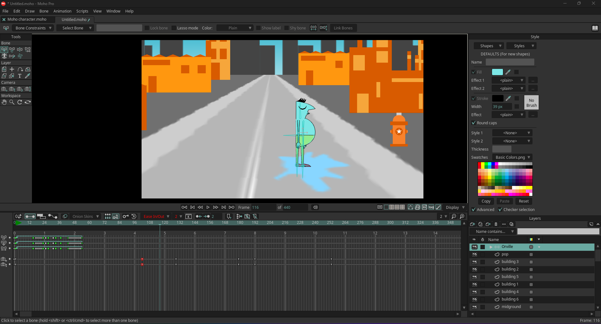Toggle audio mute speaker icon

[315, 207]
